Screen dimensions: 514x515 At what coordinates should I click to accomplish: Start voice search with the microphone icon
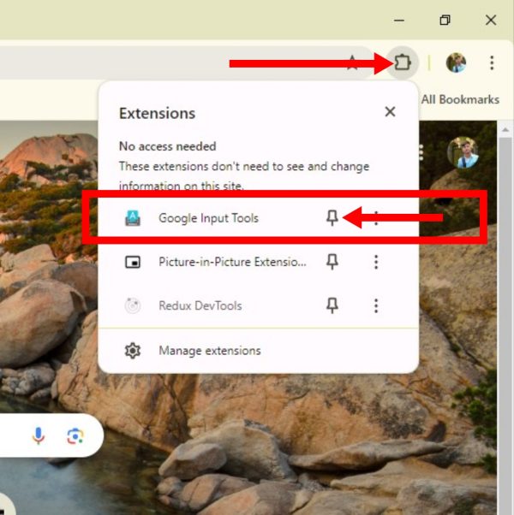(x=39, y=435)
